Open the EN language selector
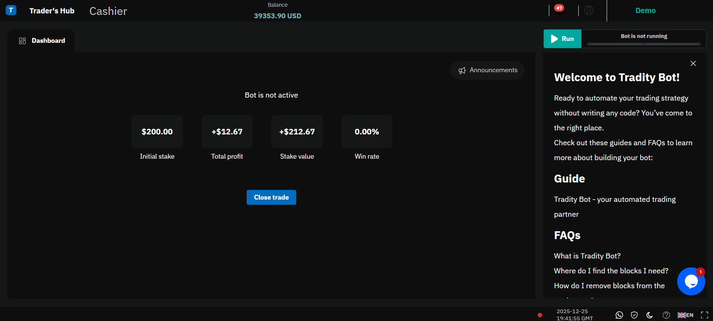713x321 pixels. (x=685, y=315)
